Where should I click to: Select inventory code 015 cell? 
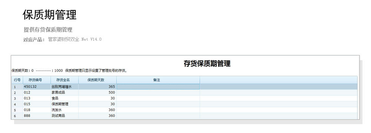coord(37,104)
